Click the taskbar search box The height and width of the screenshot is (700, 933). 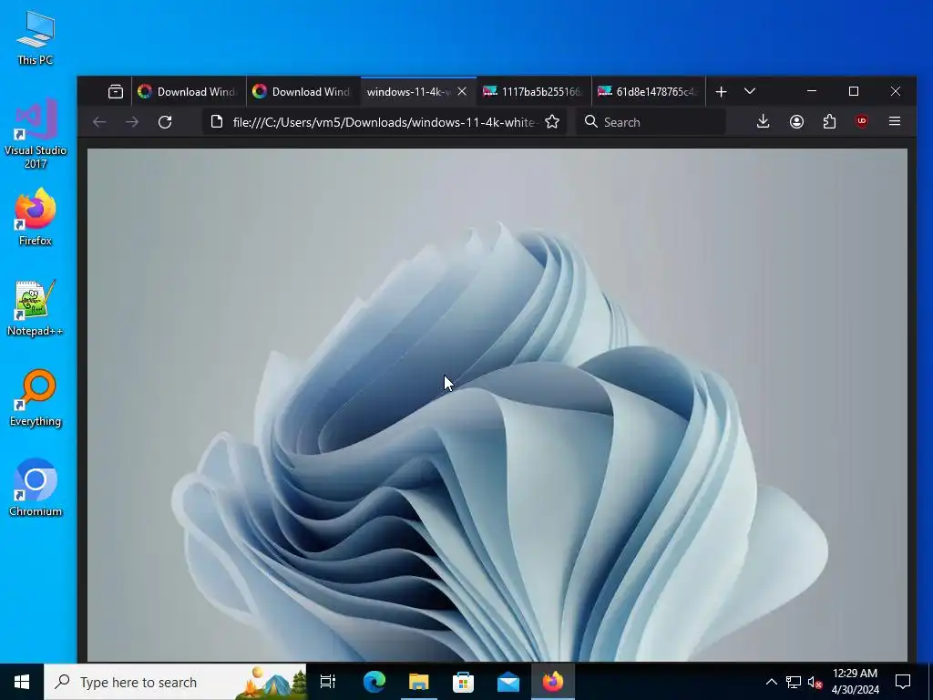tap(175, 682)
